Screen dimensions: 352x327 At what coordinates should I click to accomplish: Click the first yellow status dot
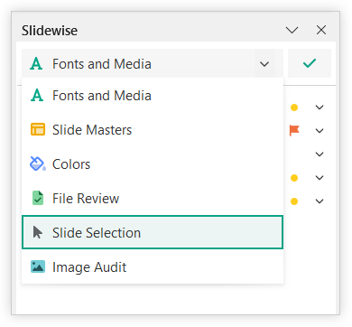pos(294,107)
